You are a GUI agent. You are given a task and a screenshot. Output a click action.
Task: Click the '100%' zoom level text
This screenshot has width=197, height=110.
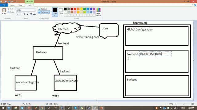point(171,104)
